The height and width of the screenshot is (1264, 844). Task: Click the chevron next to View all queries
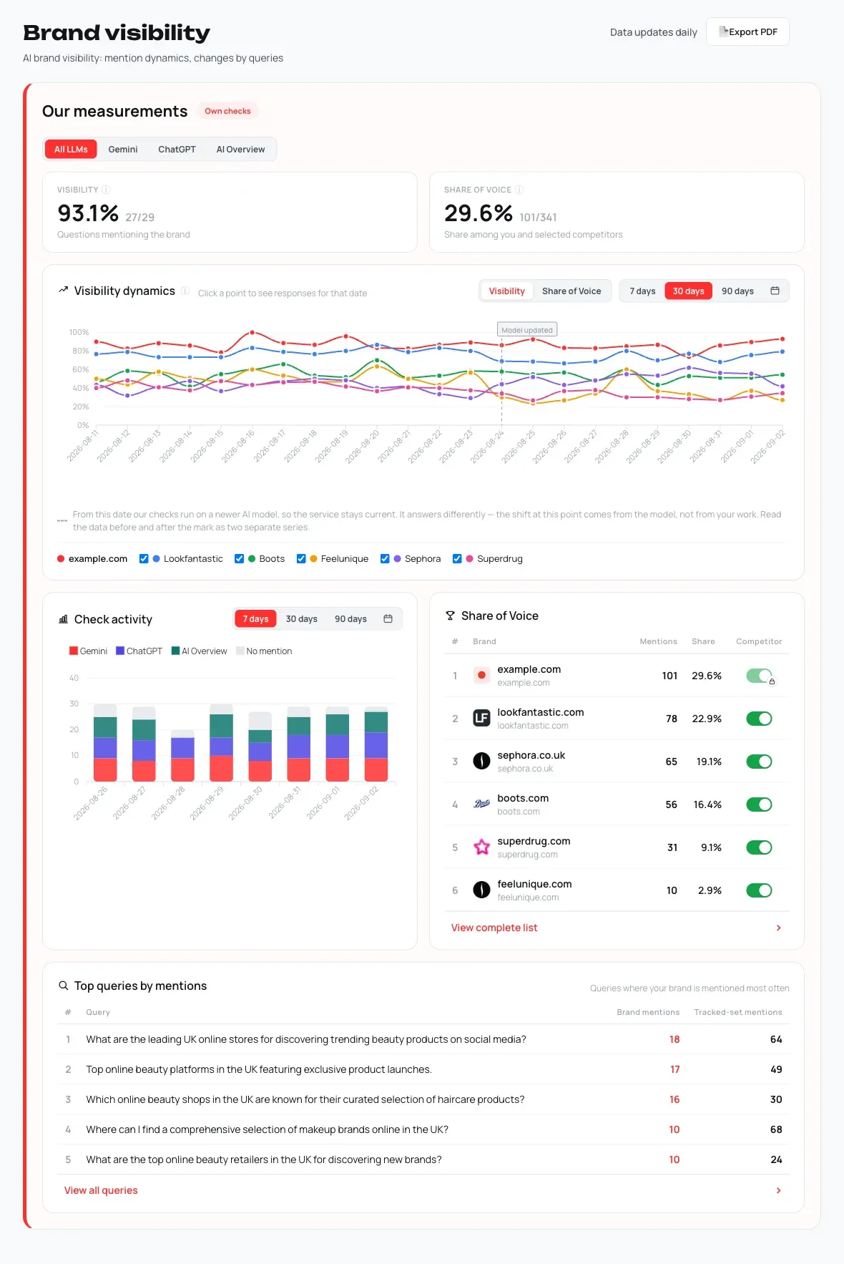[x=778, y=1190]
